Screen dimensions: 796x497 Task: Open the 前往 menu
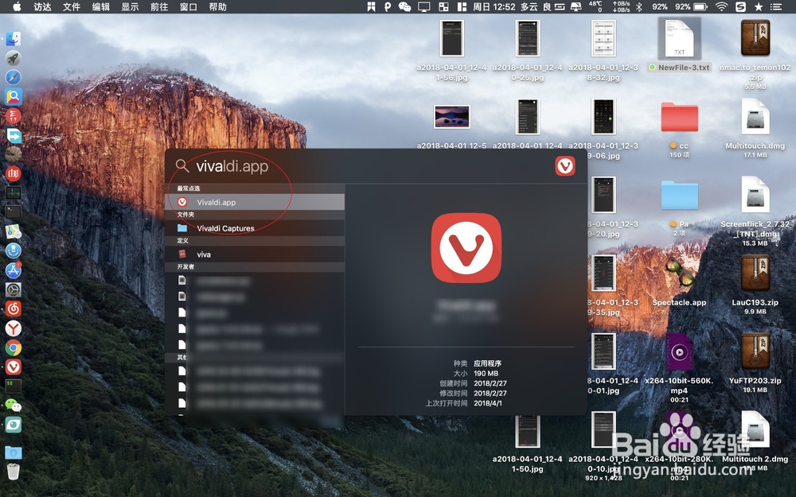point(159,6)
